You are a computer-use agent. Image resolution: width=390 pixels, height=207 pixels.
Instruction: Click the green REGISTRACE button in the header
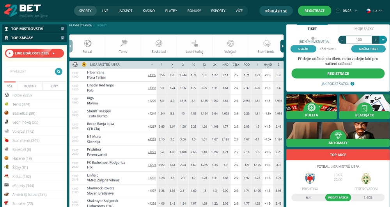click(x=315, y=11)
